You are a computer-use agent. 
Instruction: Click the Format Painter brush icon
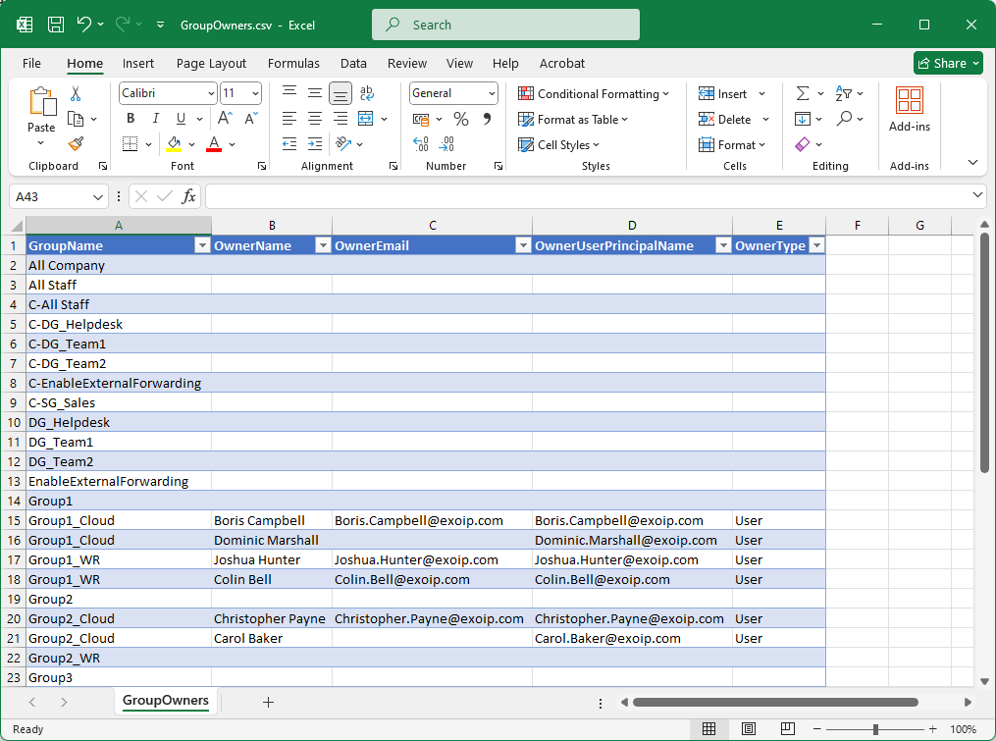point(76,143)
